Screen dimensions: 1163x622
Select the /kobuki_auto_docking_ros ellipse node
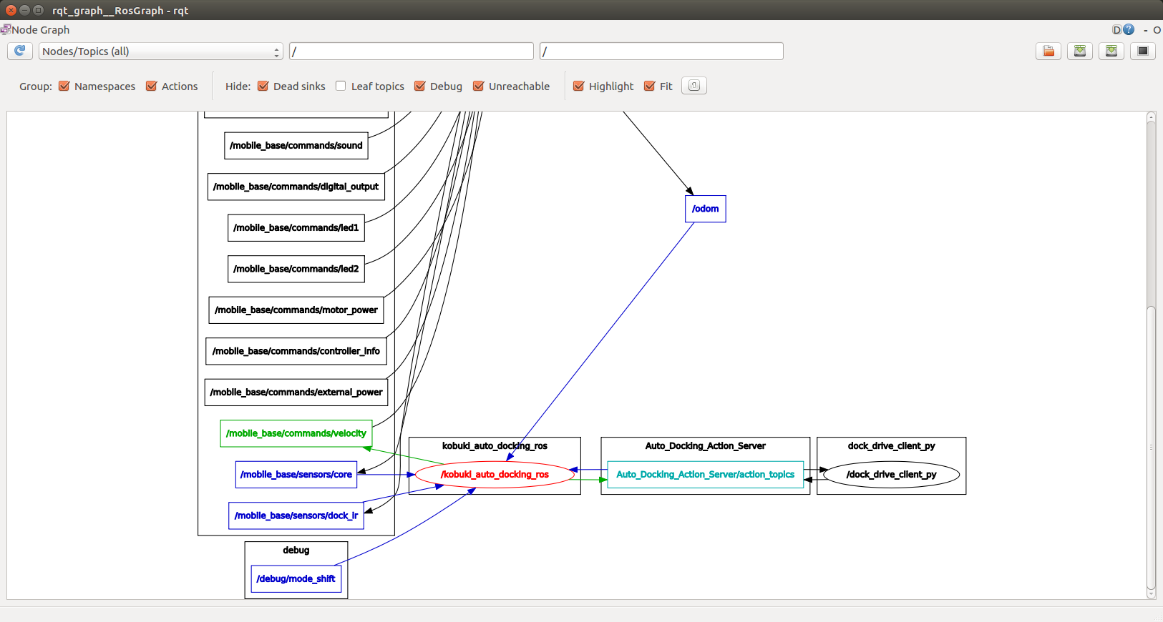pyautogui.click(x=495, y=474)
